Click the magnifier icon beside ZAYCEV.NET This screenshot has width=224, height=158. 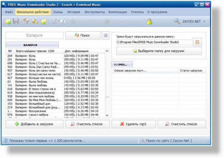[177, 21]
